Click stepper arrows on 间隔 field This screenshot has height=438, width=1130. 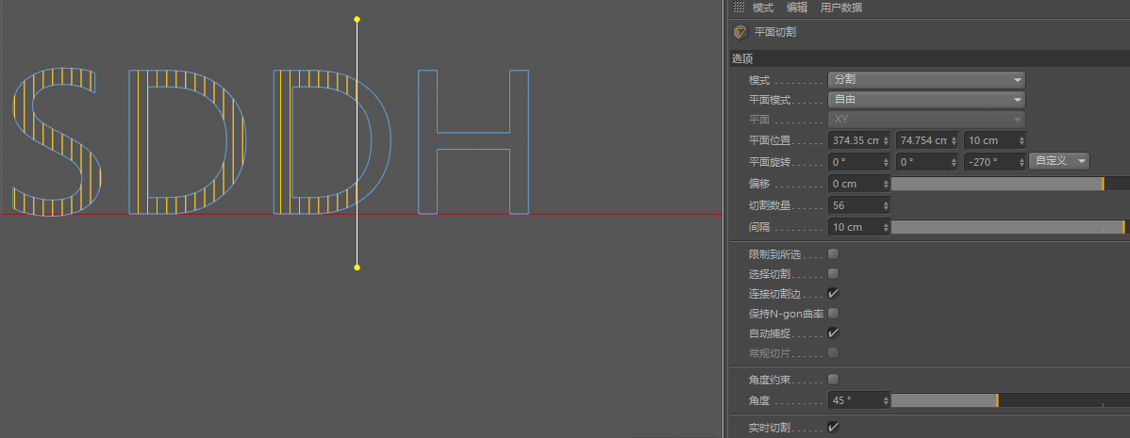[886, 227]
